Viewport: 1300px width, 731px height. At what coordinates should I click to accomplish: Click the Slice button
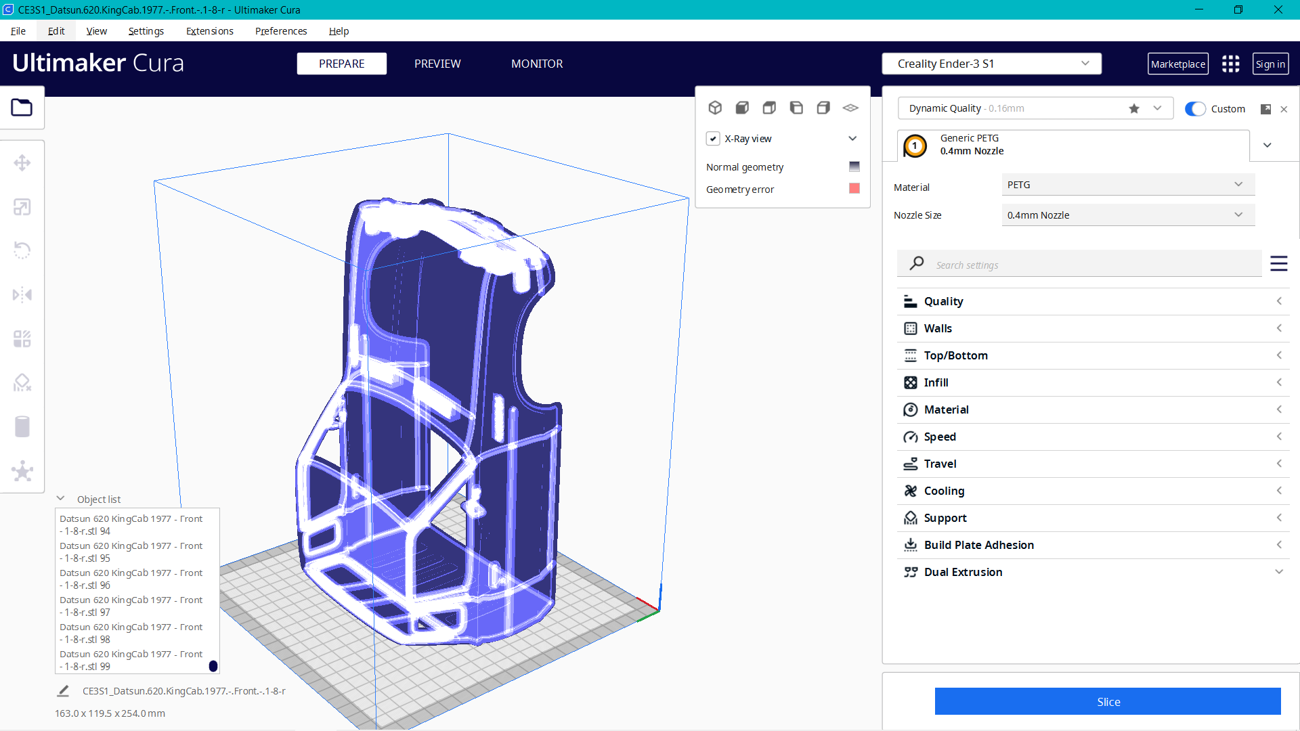point(1108,702)
